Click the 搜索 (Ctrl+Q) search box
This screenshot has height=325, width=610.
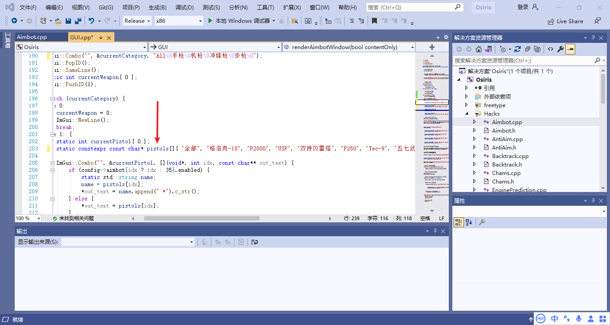click(x=414, y=7)
